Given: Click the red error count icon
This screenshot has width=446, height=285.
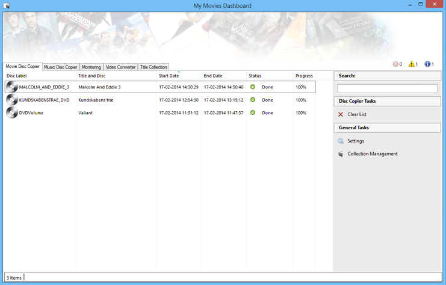Looking at the screenshot, I should [x=395, y=64].
